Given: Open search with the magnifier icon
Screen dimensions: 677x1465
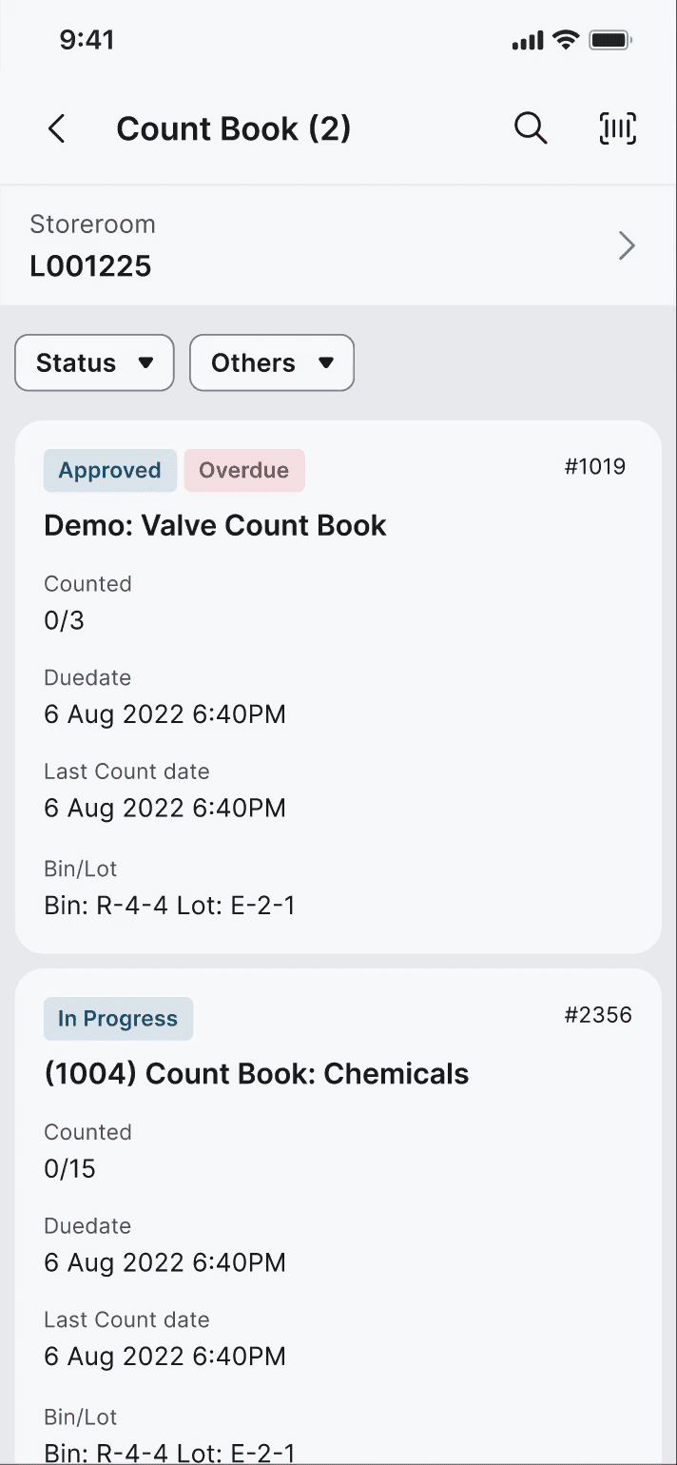Looking at the screenshot, I should tap(531, 128).
